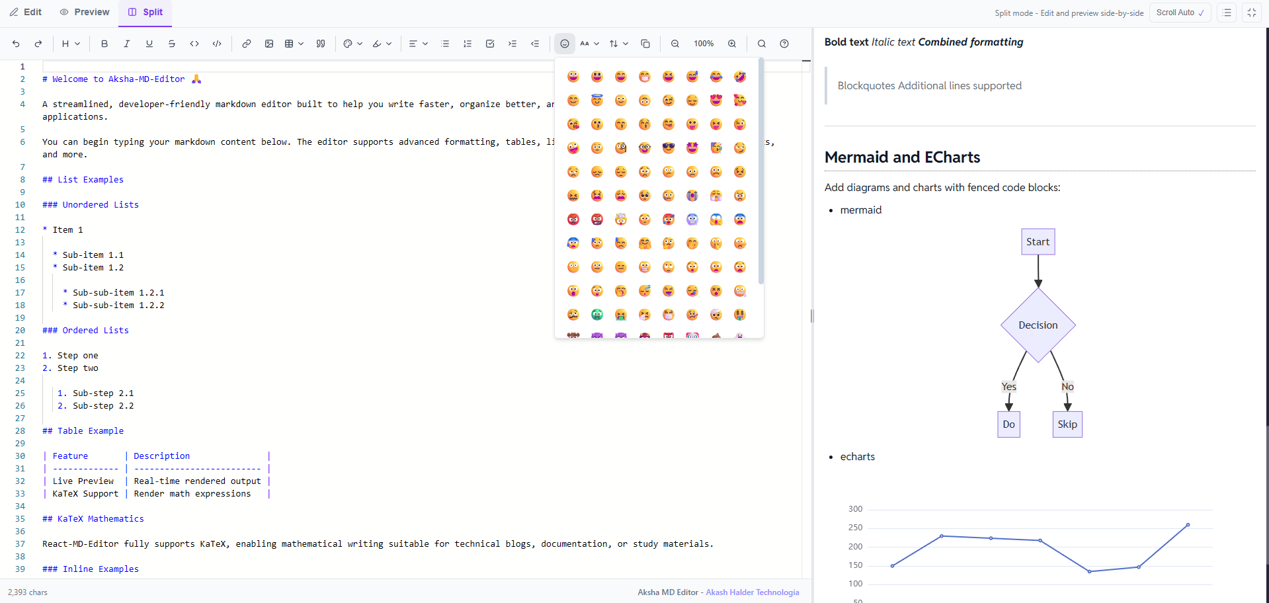Expand the text alignment dropdown
The image size is (1269, 603).
pyautogui.click(x=418, y=44)
